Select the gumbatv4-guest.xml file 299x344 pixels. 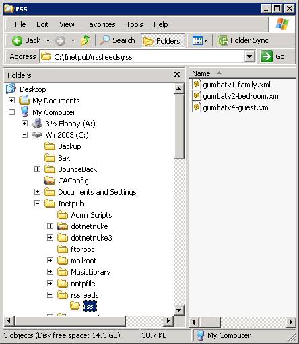pos(232,107)
